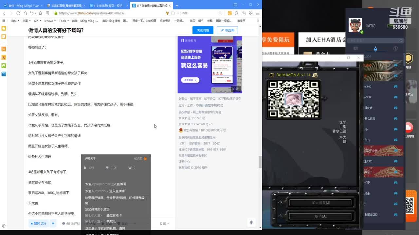This screenshot has height=235, width=419.
Task: Select the (17 条消息) Zhihu question tab
Action: pos(151,6)
